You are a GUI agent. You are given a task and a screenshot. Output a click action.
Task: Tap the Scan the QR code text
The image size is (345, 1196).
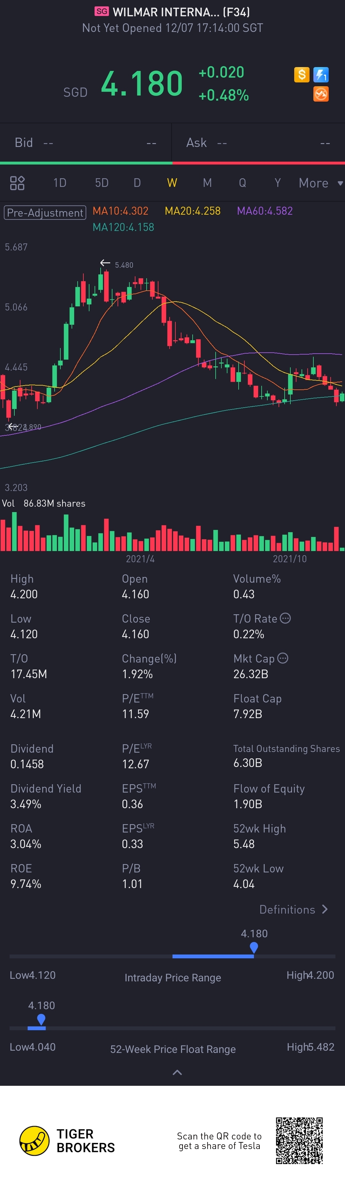219,1141
